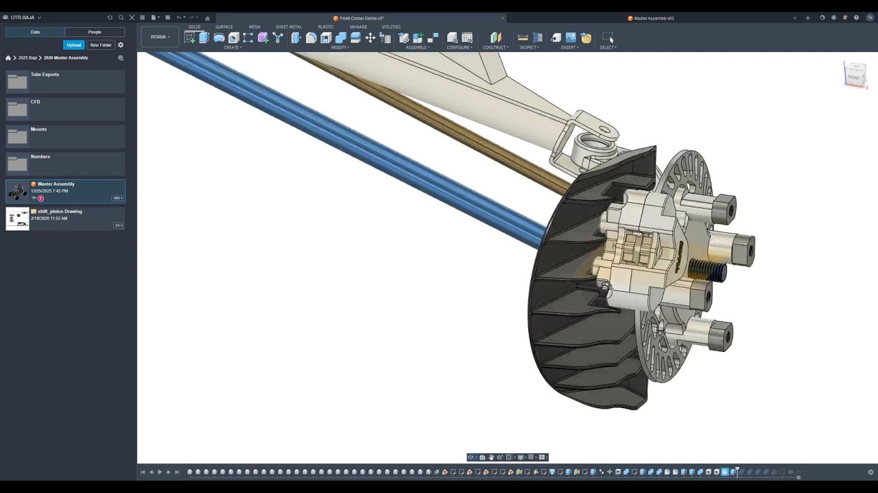Image resolution: width=878 pixels, height=493 pixels.
Task: Select the Shell tool
Action: pyautogui.click(x=326, y=38)
